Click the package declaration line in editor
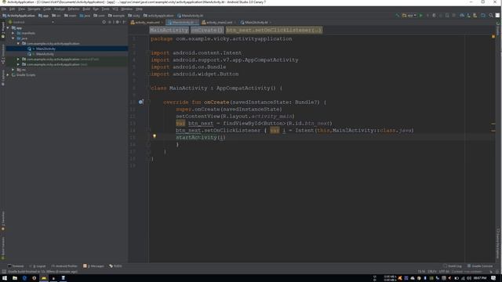 (x=221, y=39)
